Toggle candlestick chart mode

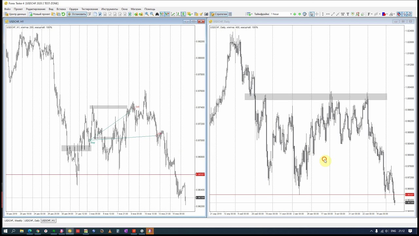(183, 14)
